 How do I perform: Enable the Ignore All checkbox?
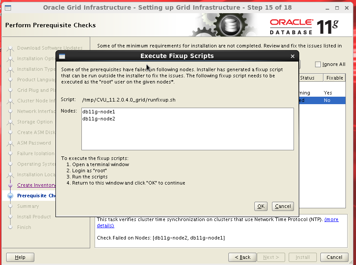[318, 64]
